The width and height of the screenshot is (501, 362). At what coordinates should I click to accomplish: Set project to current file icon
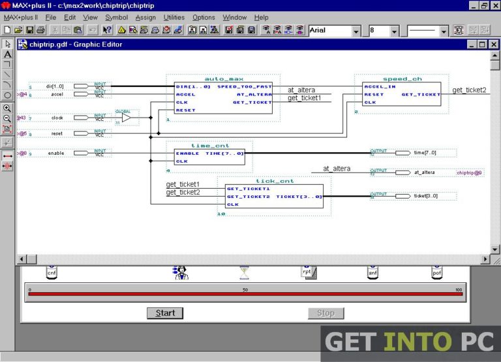204,30
